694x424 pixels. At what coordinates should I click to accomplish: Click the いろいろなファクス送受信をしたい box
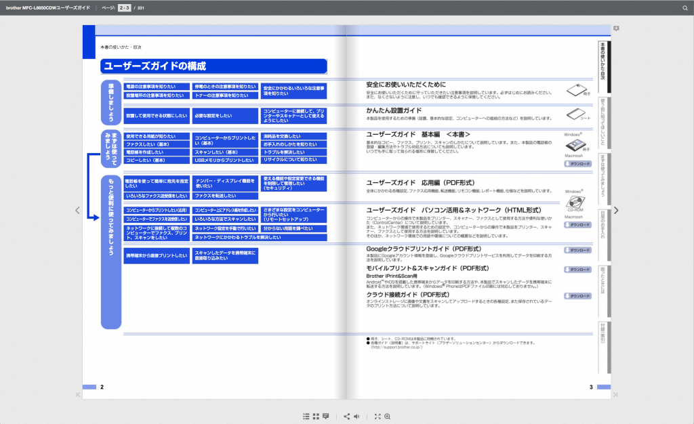157,196
